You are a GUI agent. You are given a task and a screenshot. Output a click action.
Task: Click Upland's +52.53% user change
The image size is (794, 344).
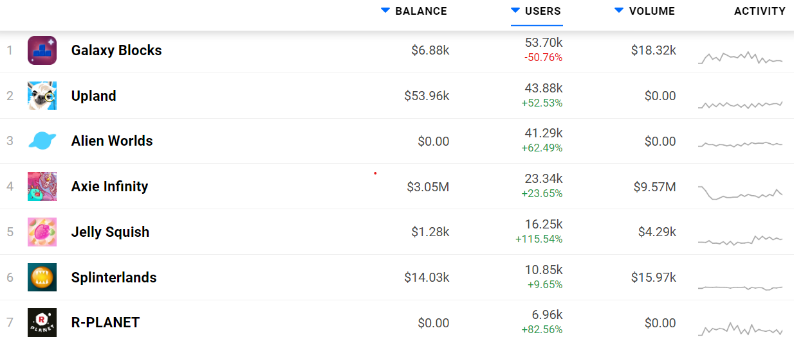point(542,103)
